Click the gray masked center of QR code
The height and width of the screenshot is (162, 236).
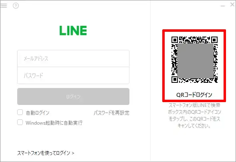[x=196, y=61]
